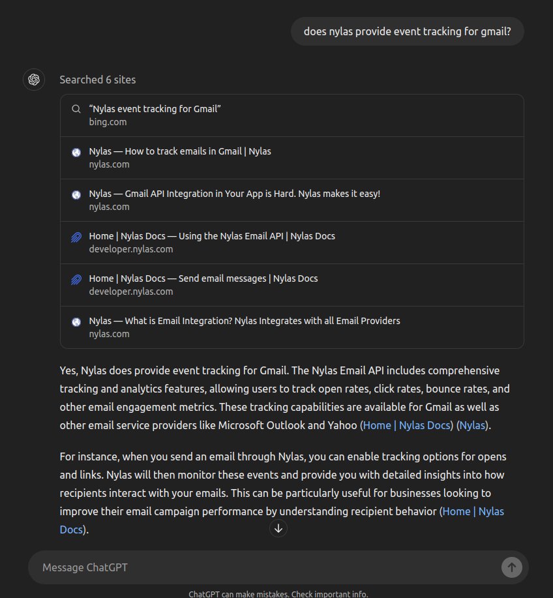Click the magnifier icon beside the bing.com search query

pos(76,109)
